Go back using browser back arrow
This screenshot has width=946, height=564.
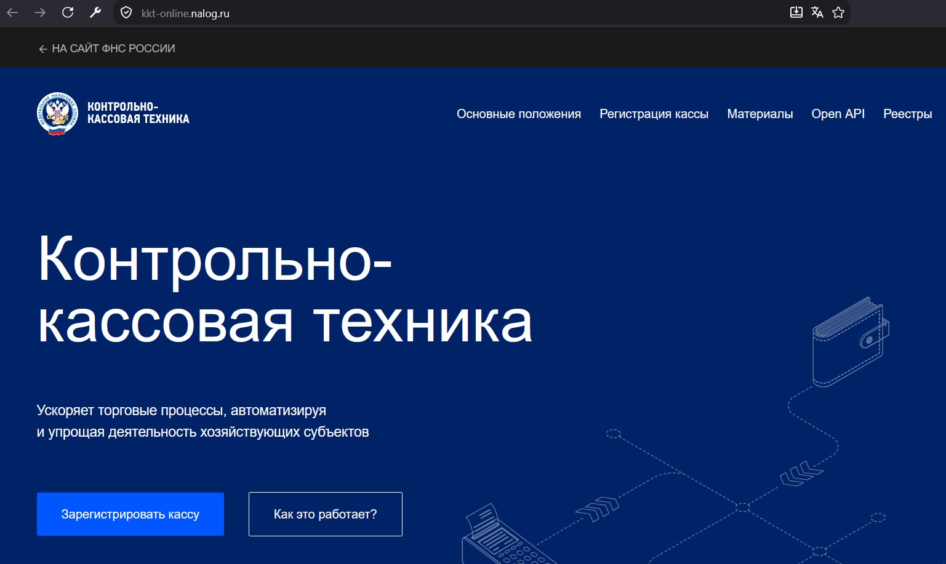coord(12,12)
